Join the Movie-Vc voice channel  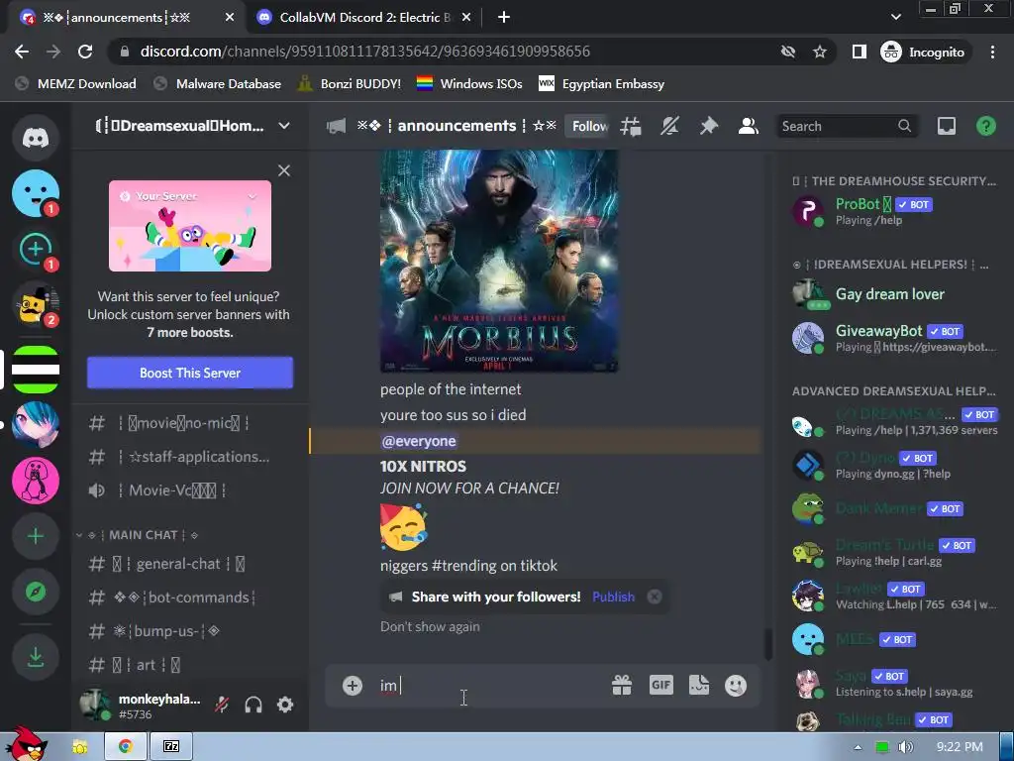pyautogui.click(x=190, y=490)
